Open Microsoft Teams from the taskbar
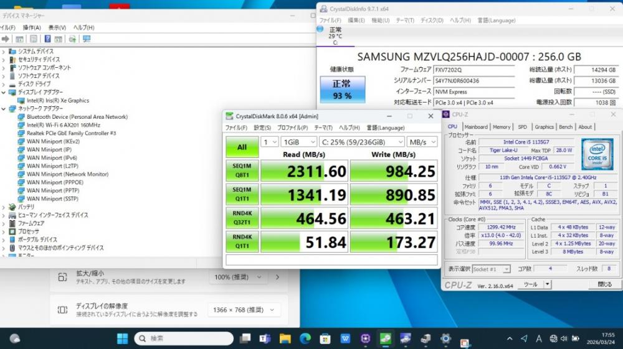This screenshot has height=349, width=623. (265, 338)
